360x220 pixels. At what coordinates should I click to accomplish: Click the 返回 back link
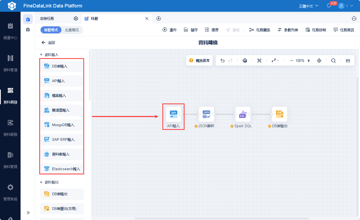[x=48, y=43]
